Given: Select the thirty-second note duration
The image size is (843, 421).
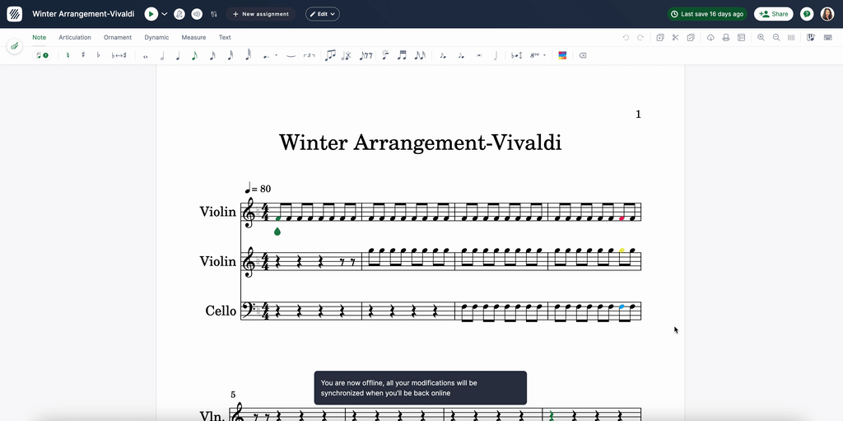Looking at the screenshot, I should click(231, 55).
